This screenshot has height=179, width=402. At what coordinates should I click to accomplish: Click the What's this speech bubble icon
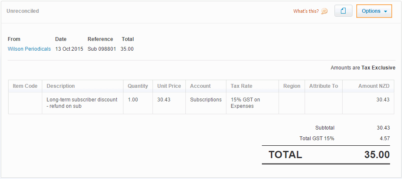[325, 11]
